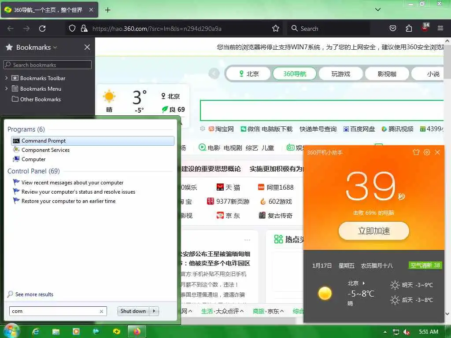Click the Firefox taskbar button
Screen dimensions: 451x338
(x=137, y=331)
